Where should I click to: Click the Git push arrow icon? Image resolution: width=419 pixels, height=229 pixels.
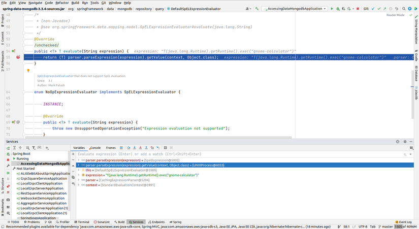[x=385, y=9]
